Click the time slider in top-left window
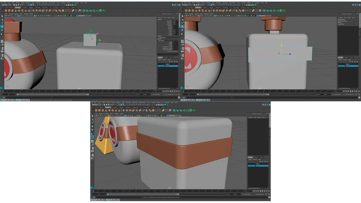This screenshot has width=361, height=203. coord(79,91)
